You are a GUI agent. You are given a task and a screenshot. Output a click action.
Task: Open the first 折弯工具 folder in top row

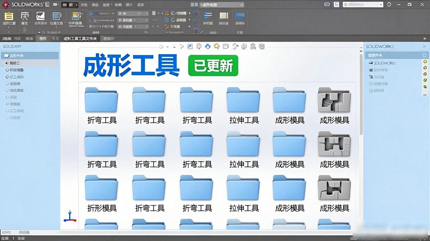click(102, 106)
